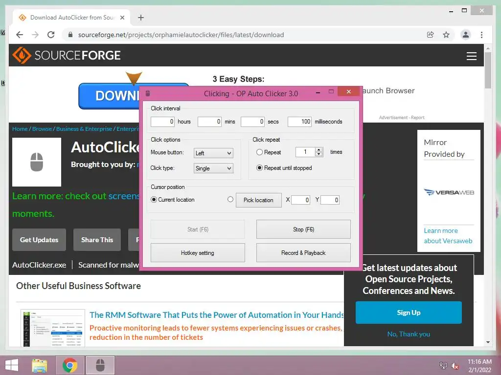Click the Pick location button

pyautogui.click(x=258, y=200)
